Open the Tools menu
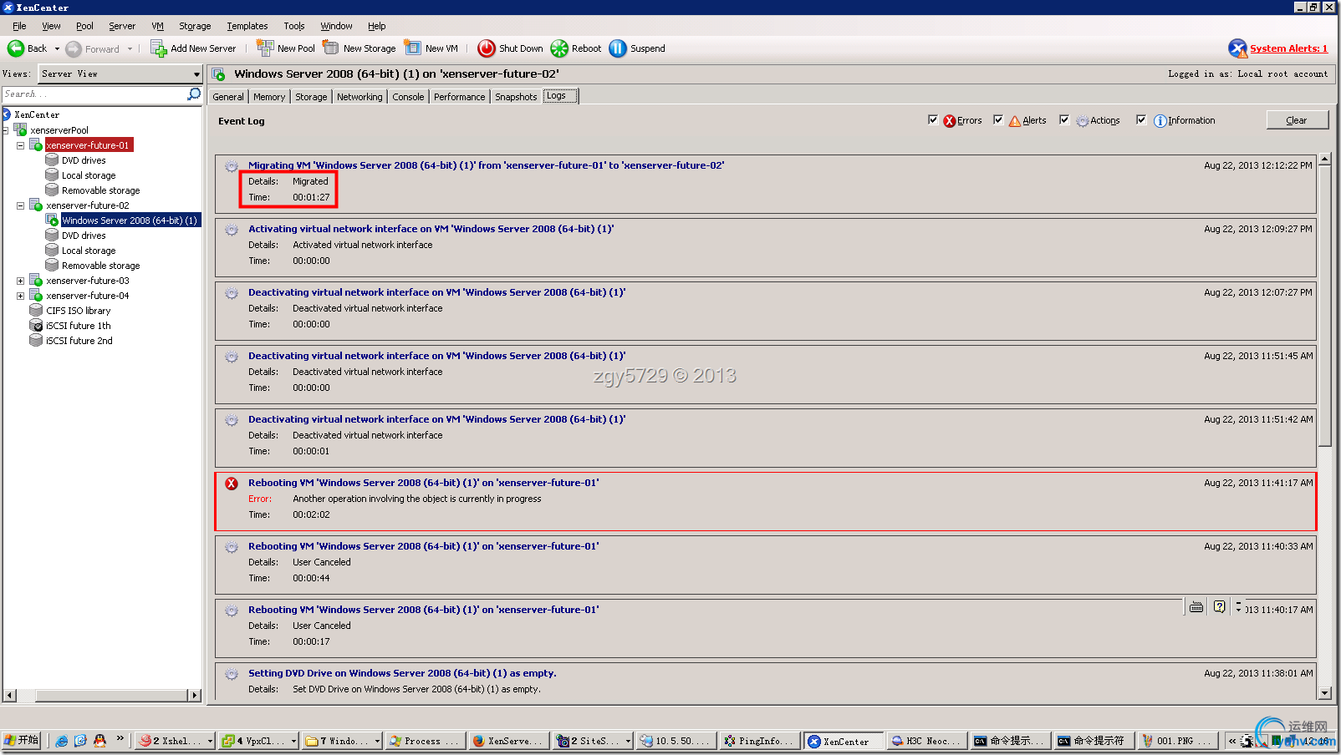This screenshot has width=1341, height=755. coord(293,26)
